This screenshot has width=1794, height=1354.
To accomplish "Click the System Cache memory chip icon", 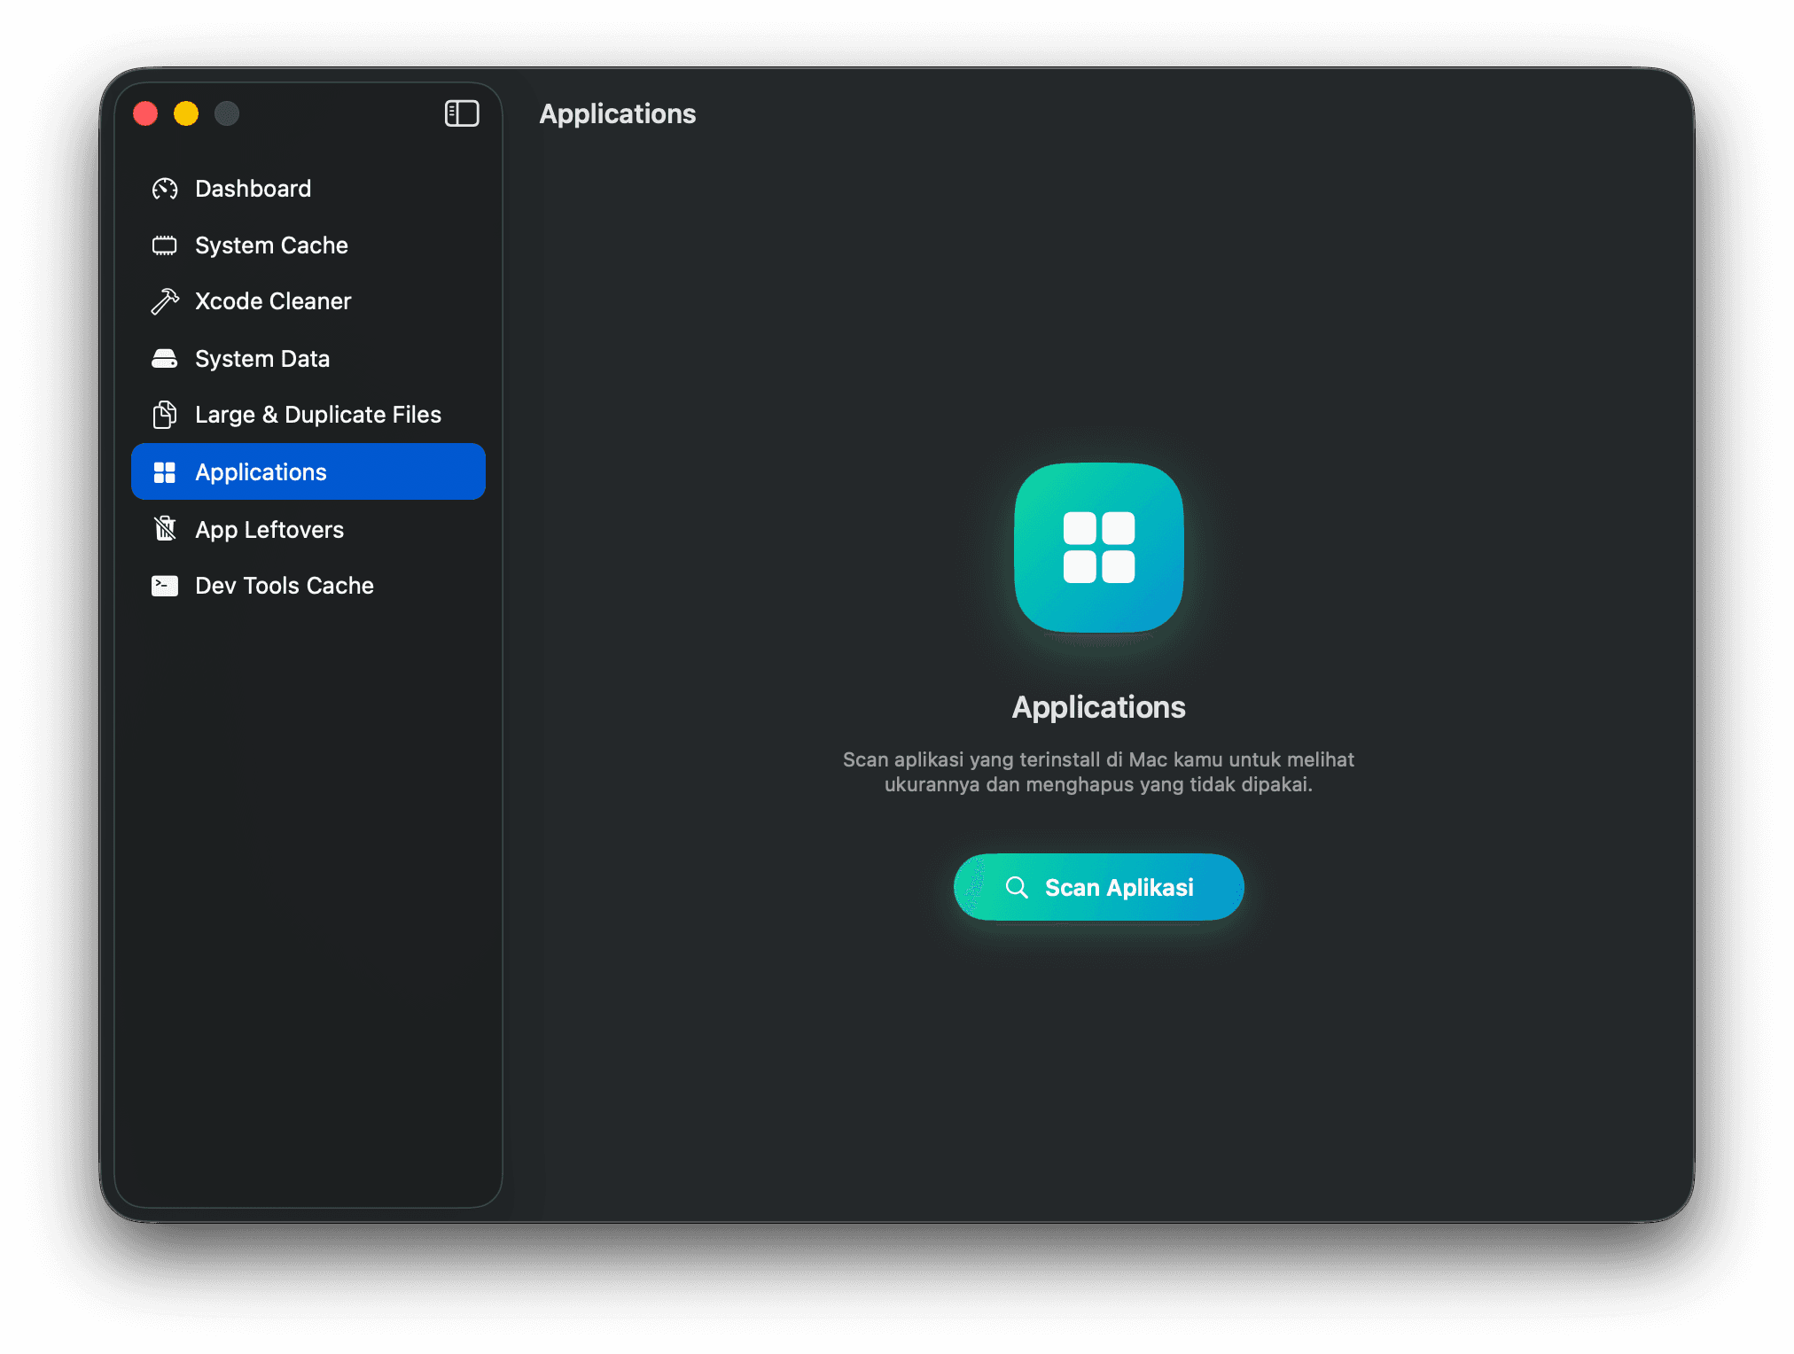I will coord(165,245).
